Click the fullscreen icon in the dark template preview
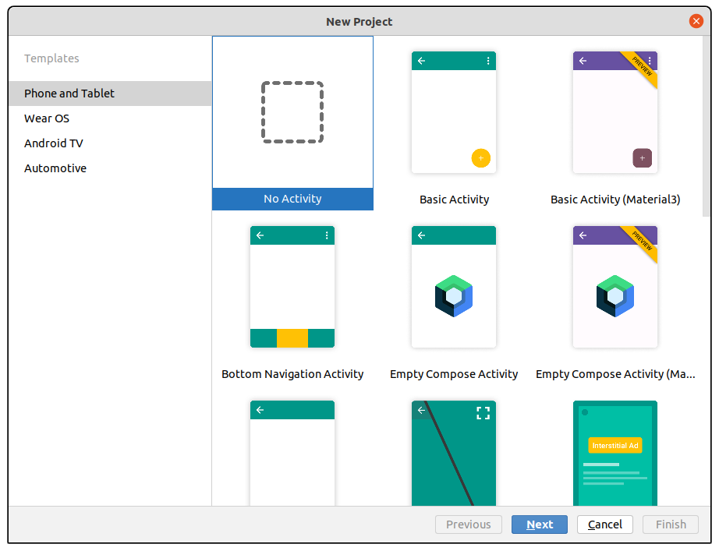The image size is (719, 551). pos(483,413)
